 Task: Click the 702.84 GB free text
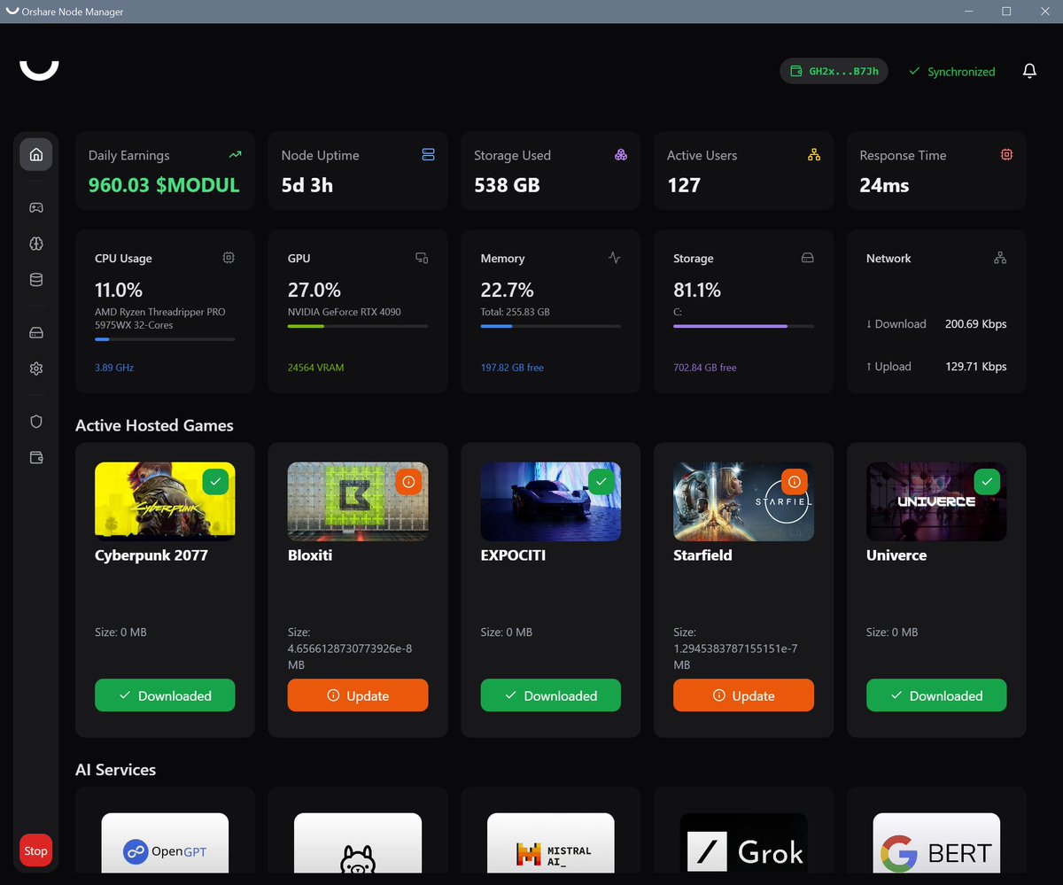[704, 367]
